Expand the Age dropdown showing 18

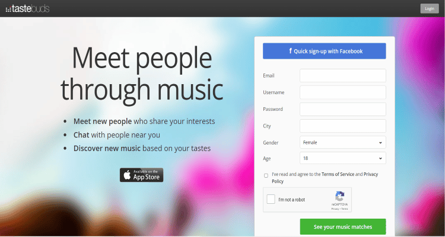pyautogui.click(x=342, y=158)
